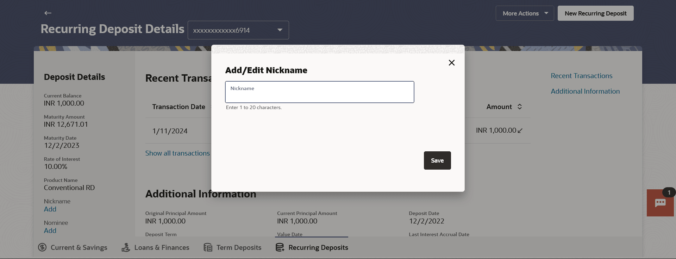Click the Amount column header label

click(x=499, y=107)
